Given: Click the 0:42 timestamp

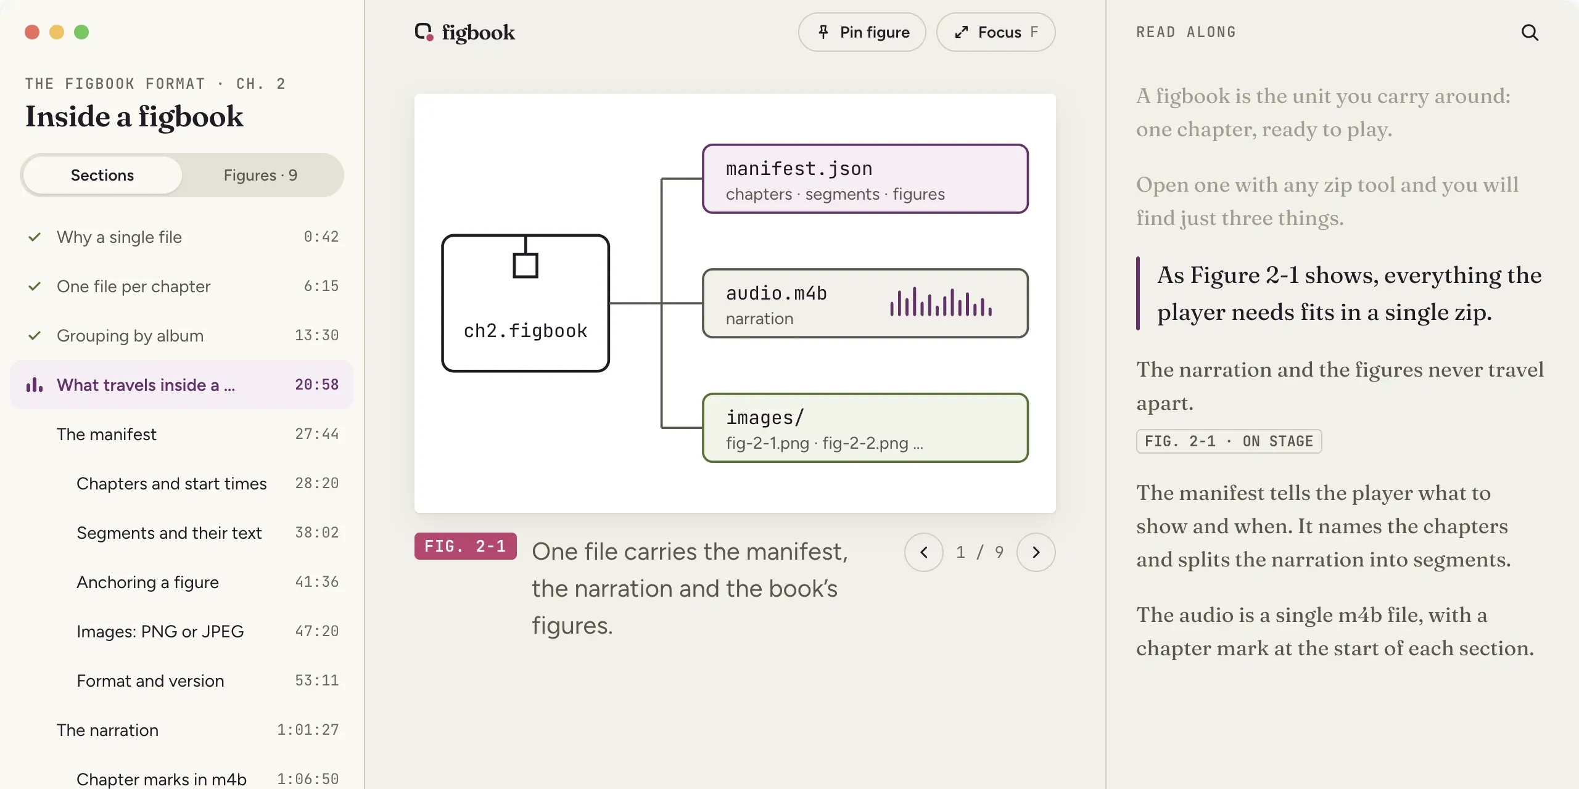Looking at the screenshot, I should coord(321,237).
